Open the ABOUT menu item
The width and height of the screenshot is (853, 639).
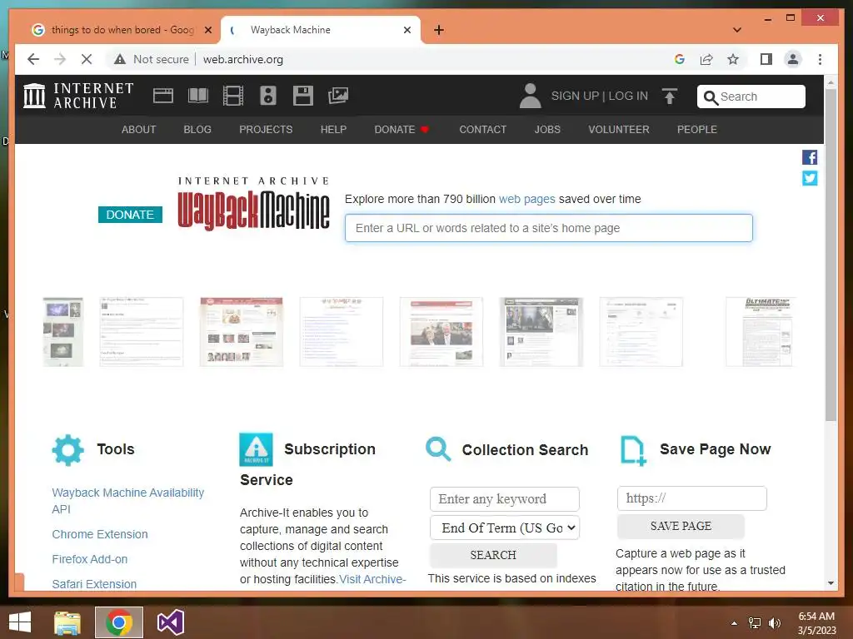(139, 130)
